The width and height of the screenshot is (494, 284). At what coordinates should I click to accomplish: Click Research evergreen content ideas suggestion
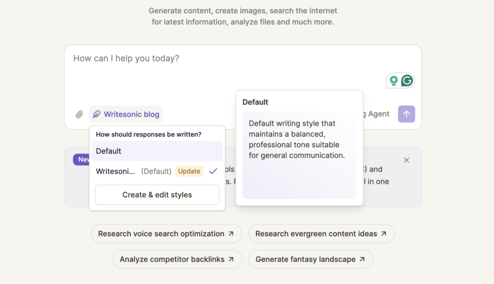tap(321, 234)
